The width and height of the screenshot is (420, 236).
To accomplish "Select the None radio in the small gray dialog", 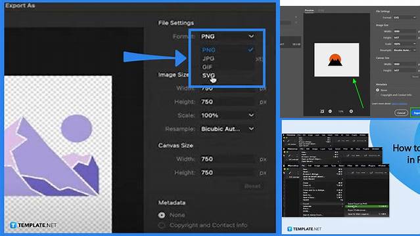I will coord(377,90).
